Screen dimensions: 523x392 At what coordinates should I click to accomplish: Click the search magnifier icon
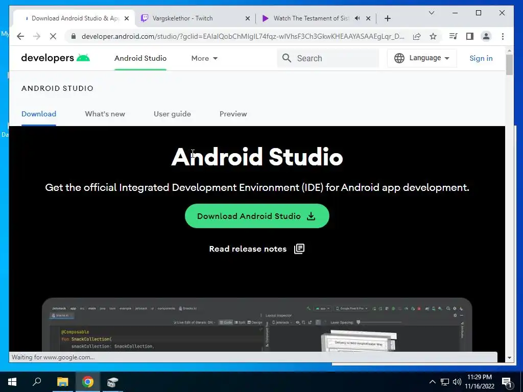[x=286, y=58]
